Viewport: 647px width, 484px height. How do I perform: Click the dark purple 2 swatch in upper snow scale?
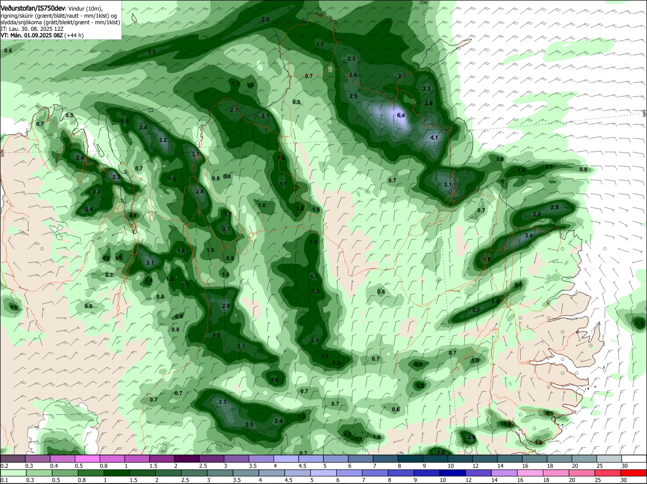point(187,458)
